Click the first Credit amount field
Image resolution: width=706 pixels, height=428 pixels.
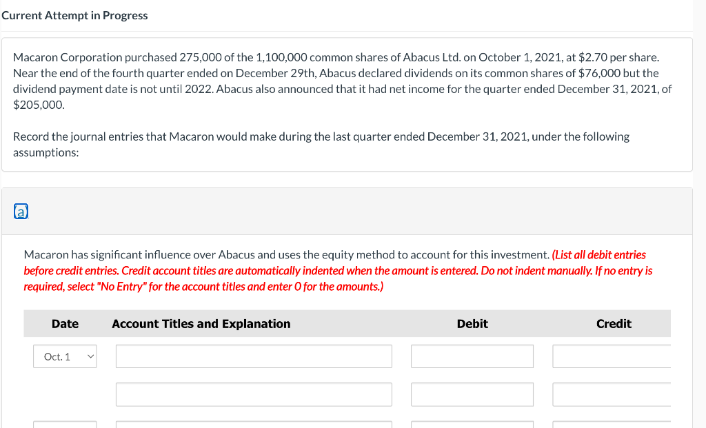click(614, 356)
